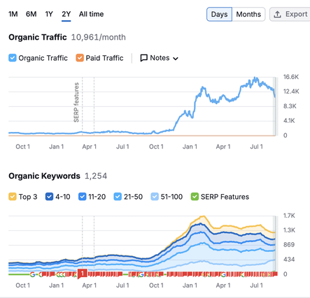
Task: Toggle the 11-20 positions checkbox
Action: coord(83,197)
